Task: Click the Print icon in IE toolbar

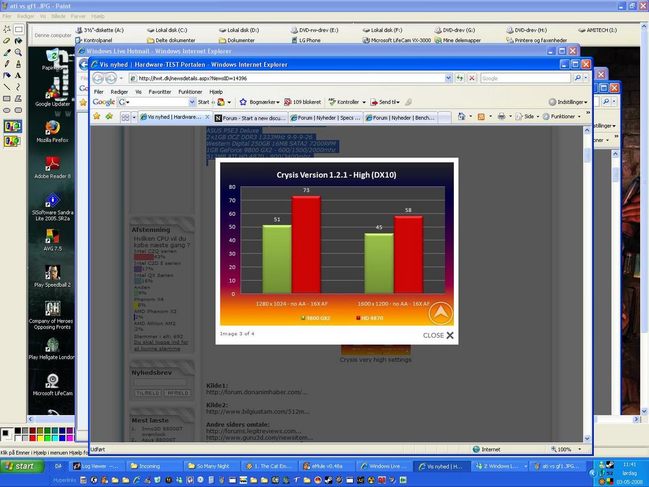Action: pyautogui.click(x=501, y=117)
